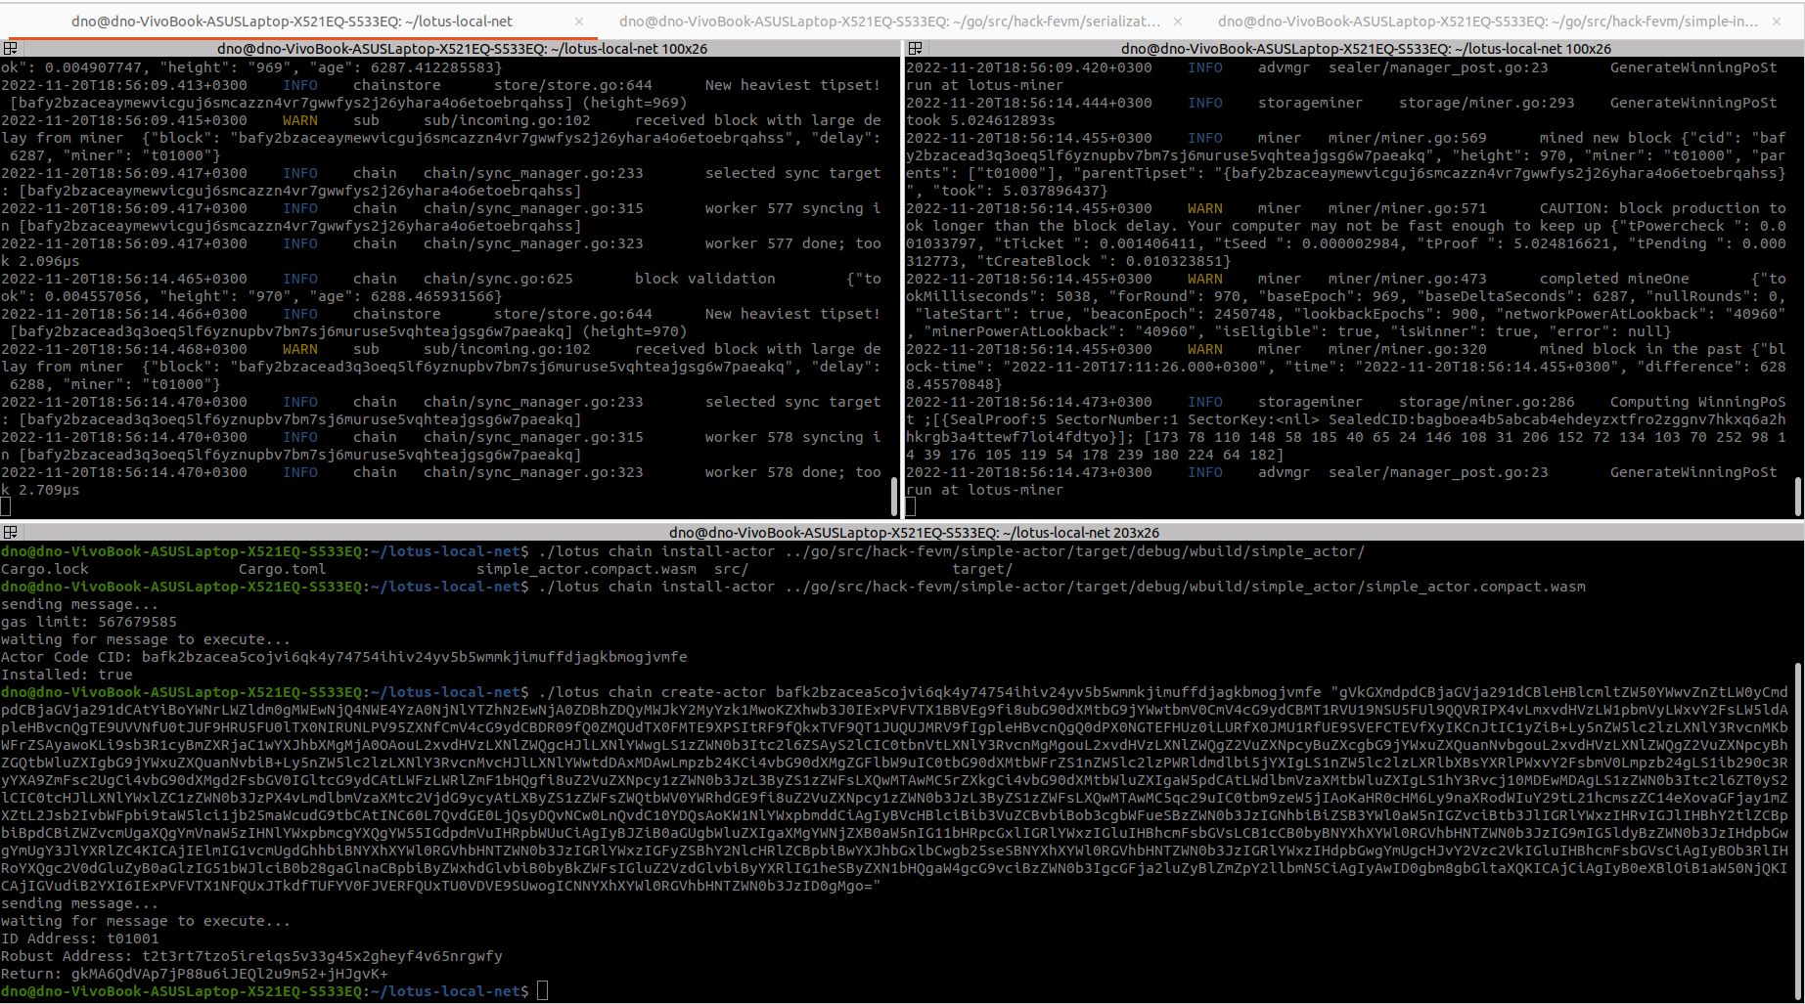Click the bottom pane title bar 203x26
1805x1004 pixels.
(914, 533)
